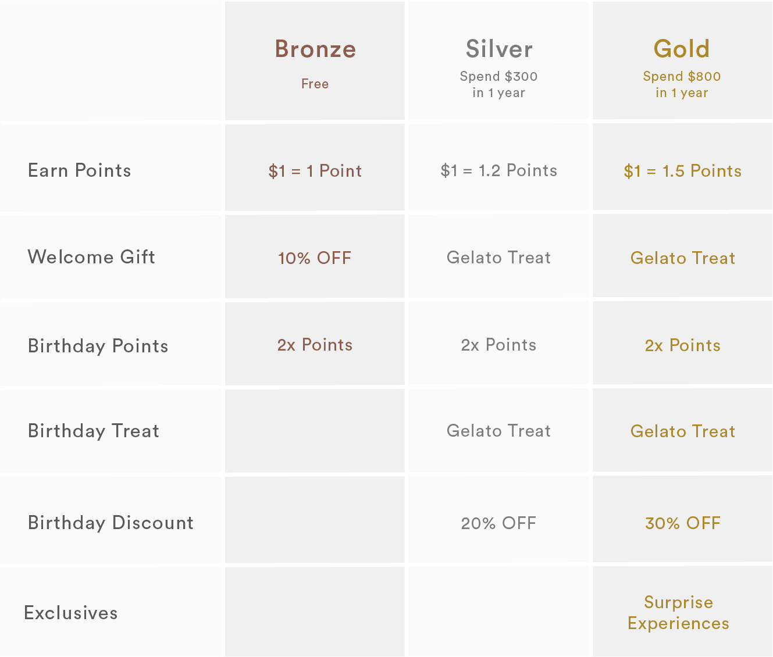This screenshot has height=657, width=773.
Task: Select the Birthday Treat row label
Action: coord(94,431)
